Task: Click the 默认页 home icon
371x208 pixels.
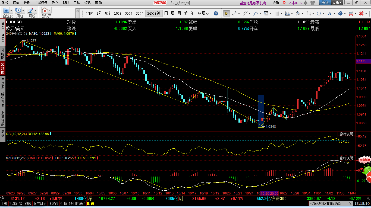Action: tap(45, 11)
